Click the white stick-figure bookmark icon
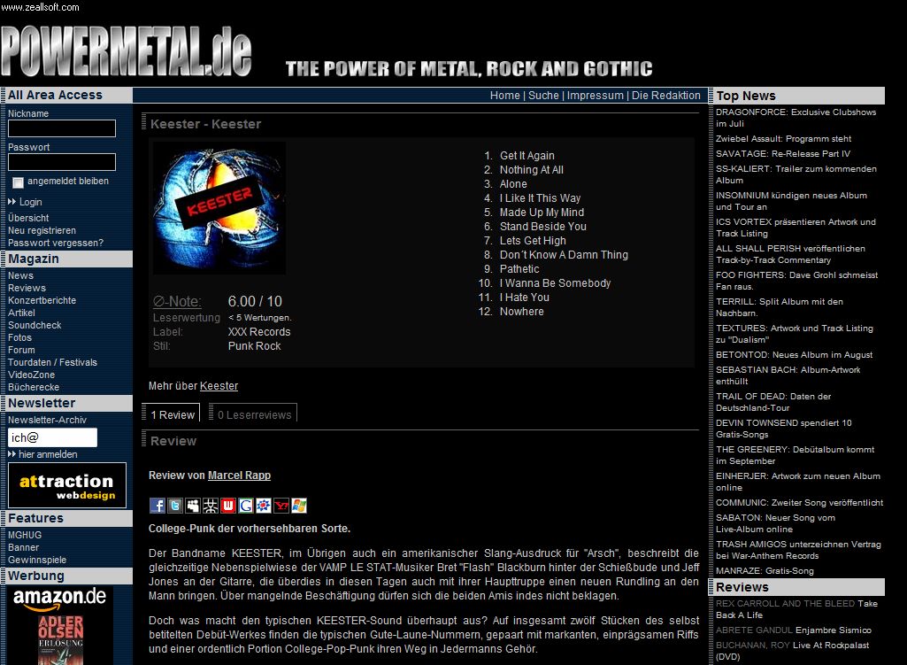This screenshot has width=907, height=665. pyautogui.click(x=211, y=506)
